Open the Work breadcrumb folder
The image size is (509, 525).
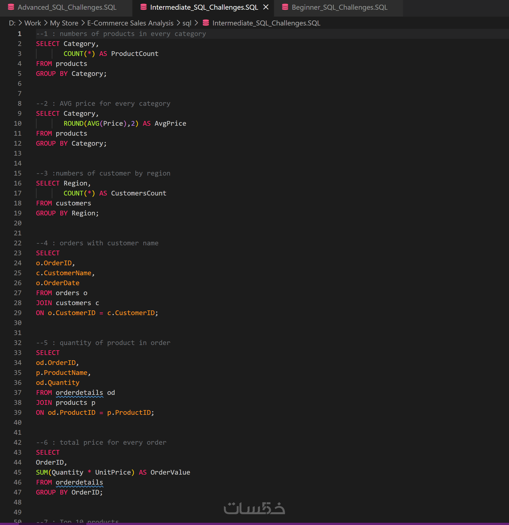[33, 23]
